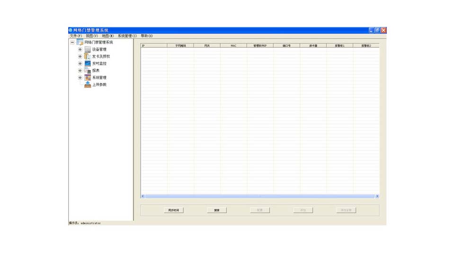The image size is (455, 253).
Task: Expand the 发卡及授权 tree node
Action: (80, 56)
